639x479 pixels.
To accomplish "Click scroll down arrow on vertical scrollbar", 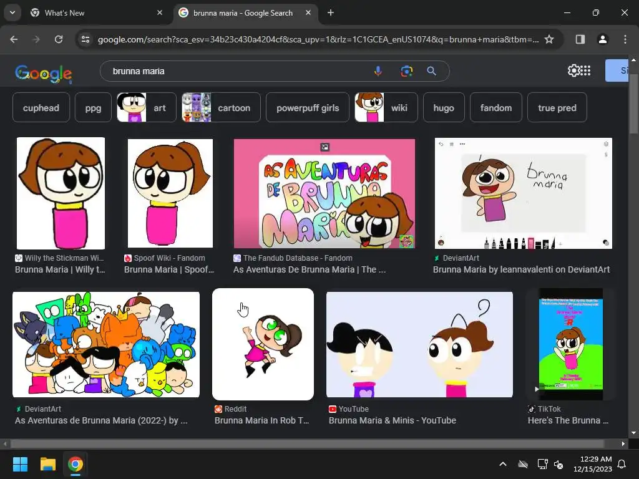I will pyautogui.click(x=633, y=433).
